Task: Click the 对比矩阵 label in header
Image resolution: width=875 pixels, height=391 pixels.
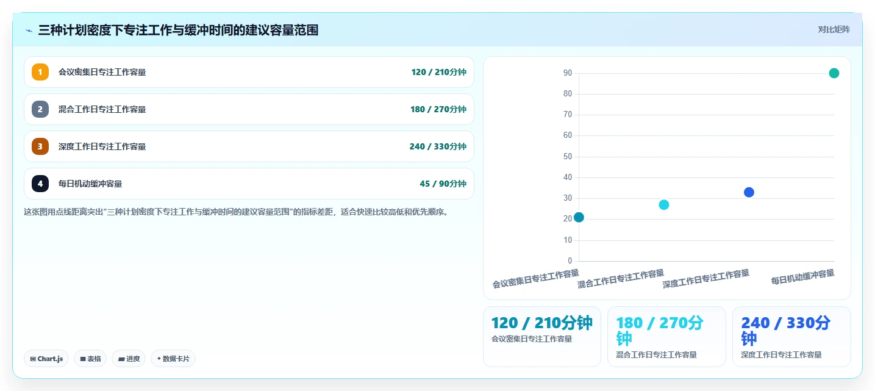Action: 834,29
